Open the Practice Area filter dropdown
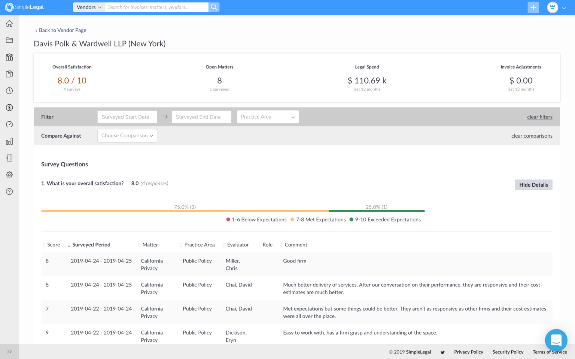 pyautogui.click(x=268, y=117)
